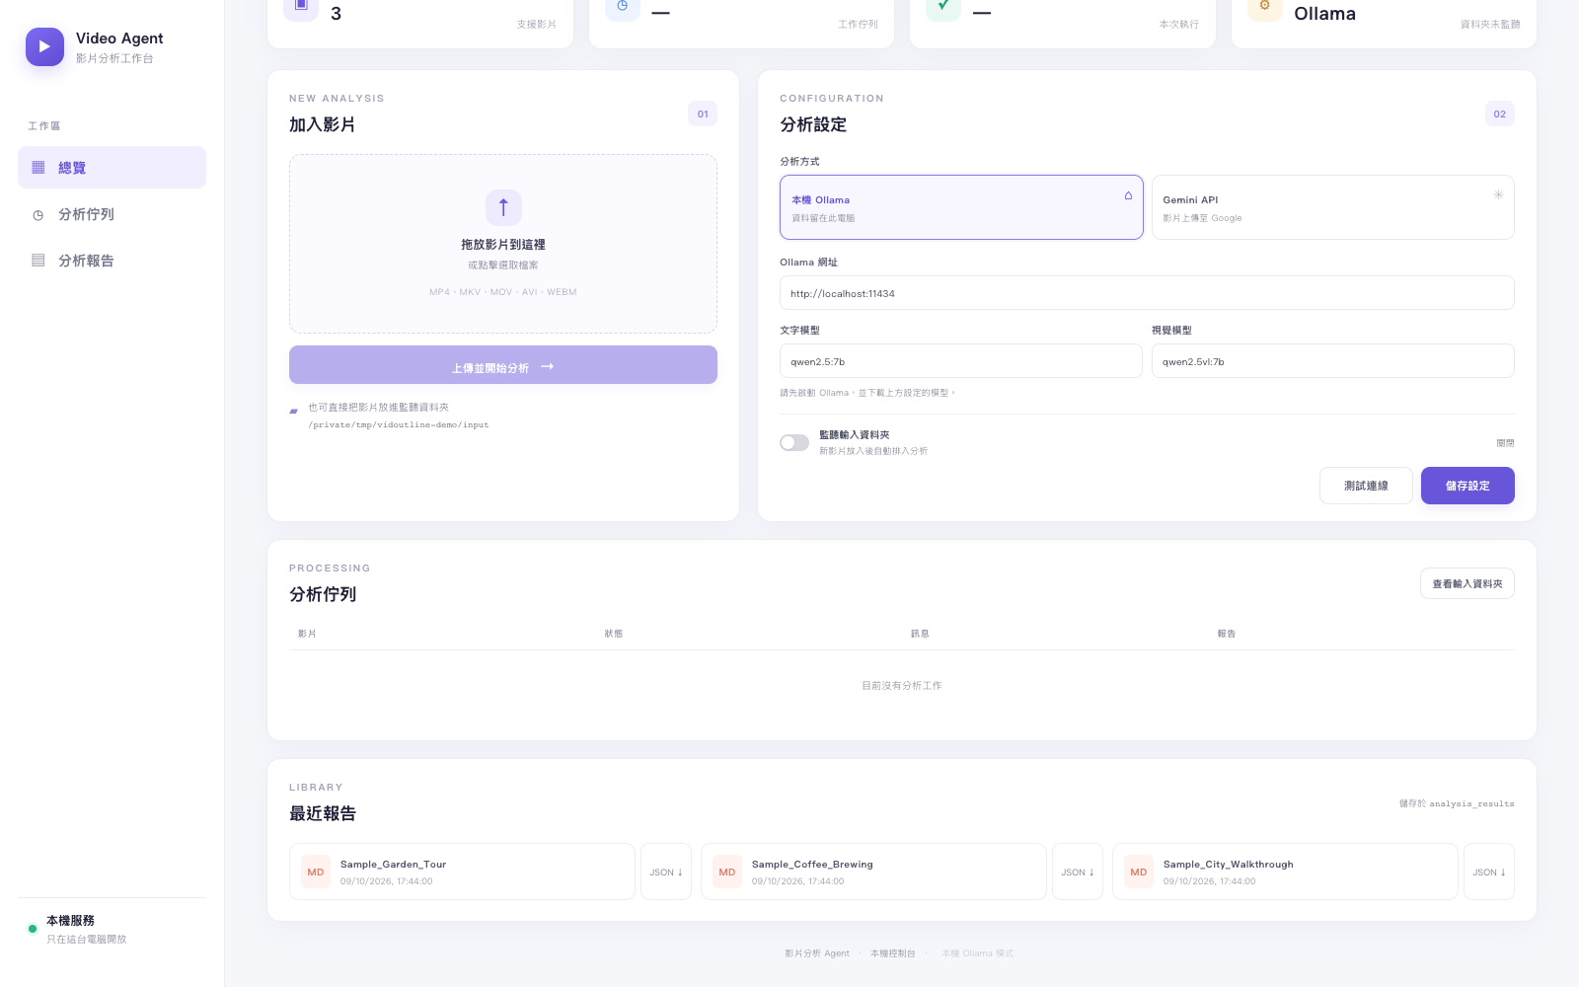Open the Sample_Coffee_Brewing report
The width and height of the screenshot is (1579, 987).
(x=873, y=872)
